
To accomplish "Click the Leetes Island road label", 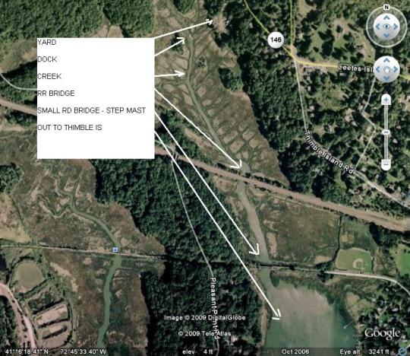I will (x=355, y=68).
